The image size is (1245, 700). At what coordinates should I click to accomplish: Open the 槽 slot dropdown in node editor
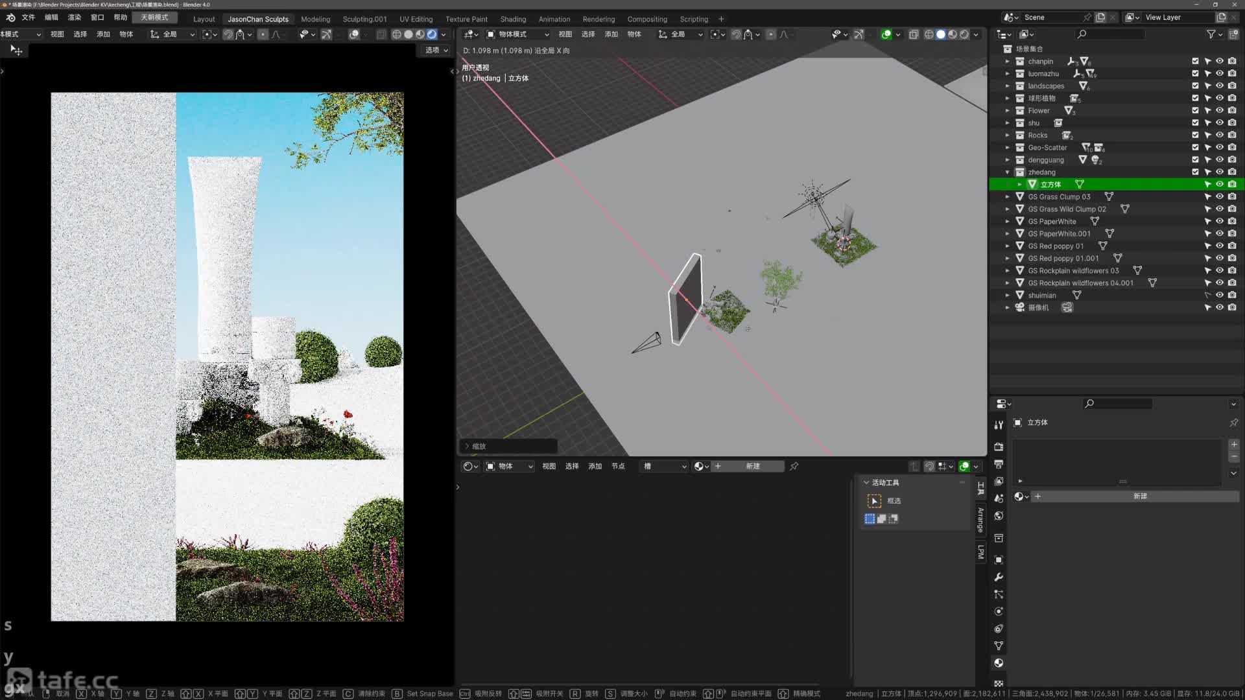tap(663, 466)
